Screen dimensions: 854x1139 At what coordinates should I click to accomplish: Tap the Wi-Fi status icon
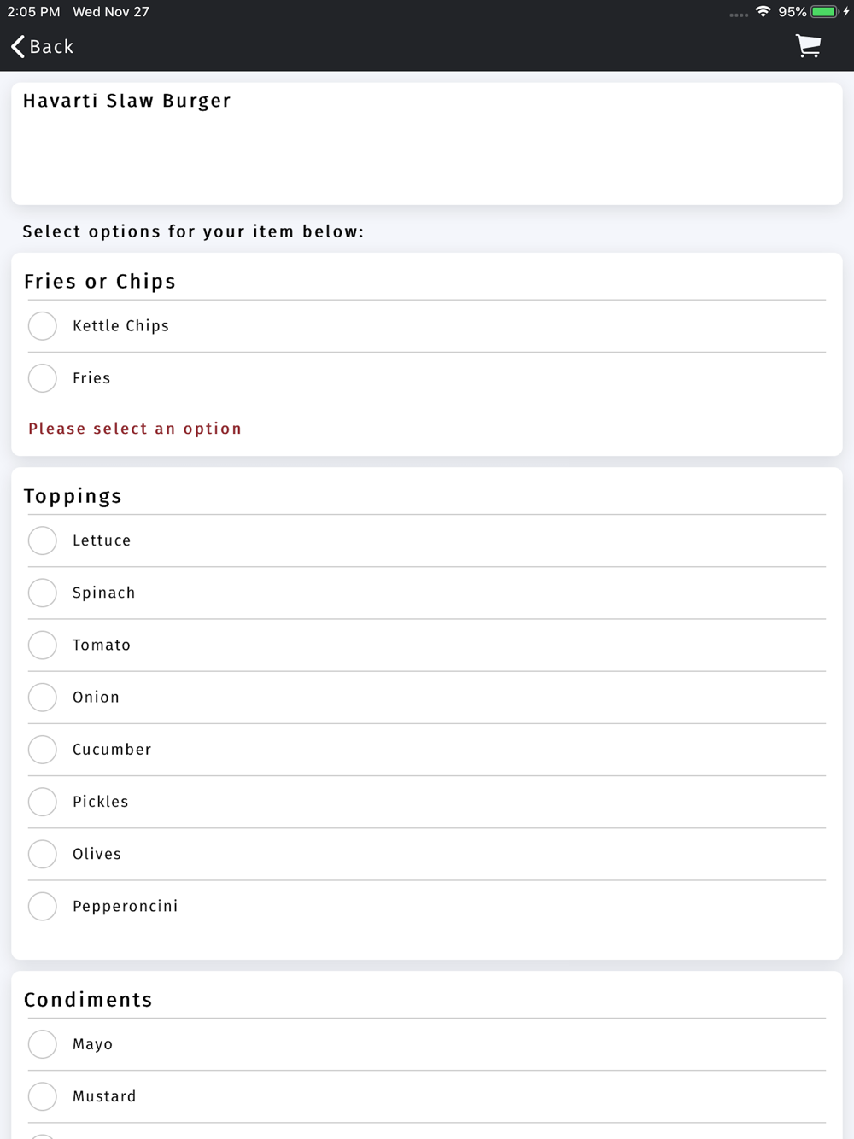click(x=763, y=12)
